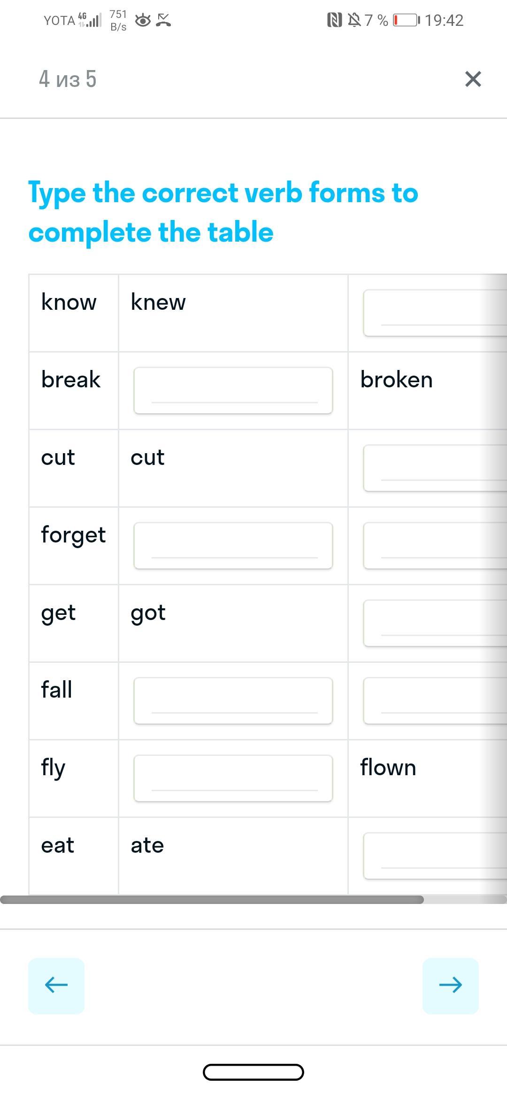507x1100 pixels.
Task: Tap the NFC status bar icon
Action: pyautogui.click(x=334, y=20)
